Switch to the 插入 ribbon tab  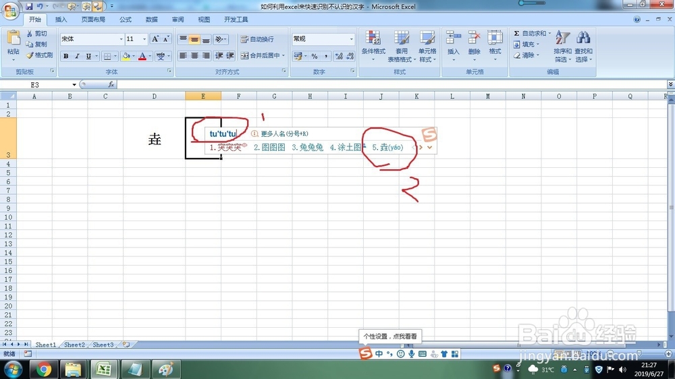click(x=61, y=20)
